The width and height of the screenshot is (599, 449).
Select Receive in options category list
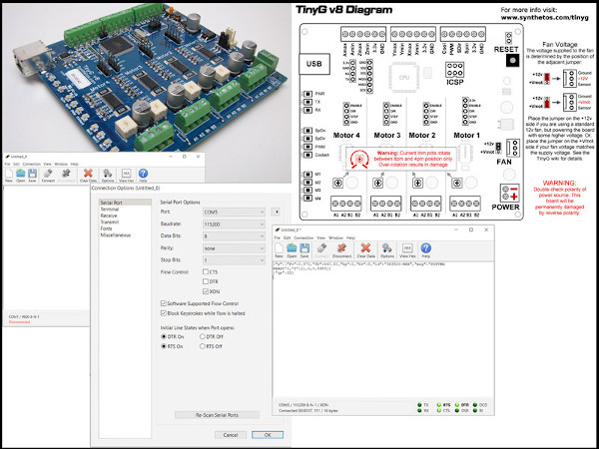pyautogui.click(x=109, y=216)
